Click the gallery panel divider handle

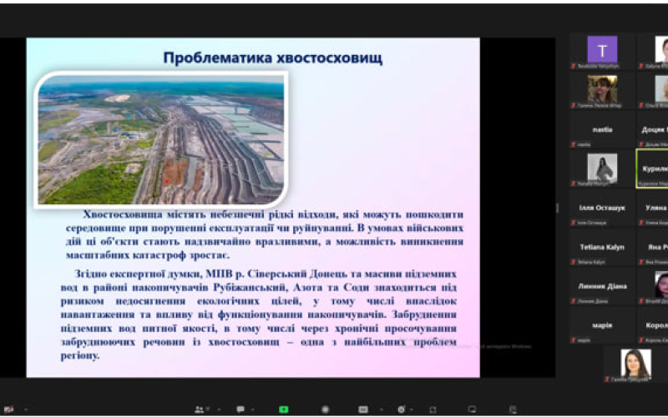tap(558, 208)
